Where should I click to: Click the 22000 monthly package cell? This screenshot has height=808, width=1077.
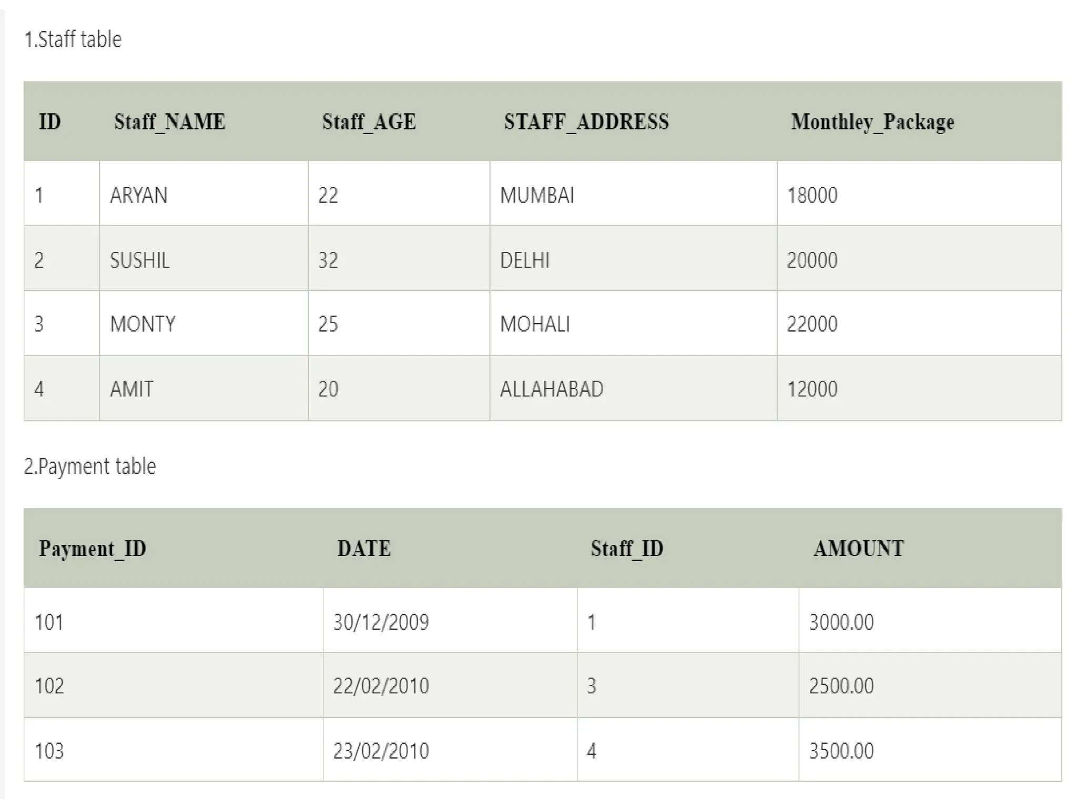coord(812,324)
